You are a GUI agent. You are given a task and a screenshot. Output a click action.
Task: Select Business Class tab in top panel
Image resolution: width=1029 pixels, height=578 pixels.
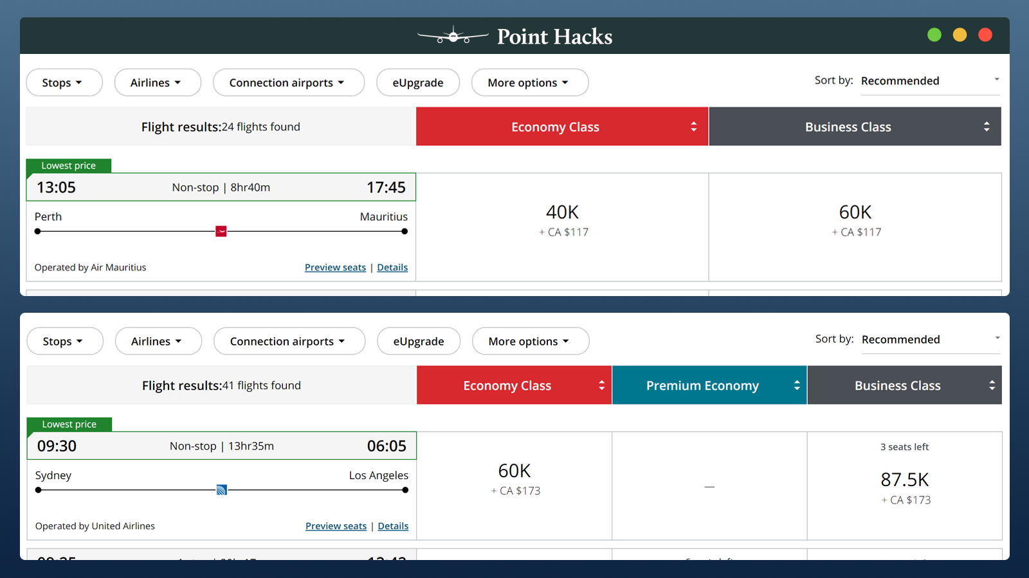(855, 127)
